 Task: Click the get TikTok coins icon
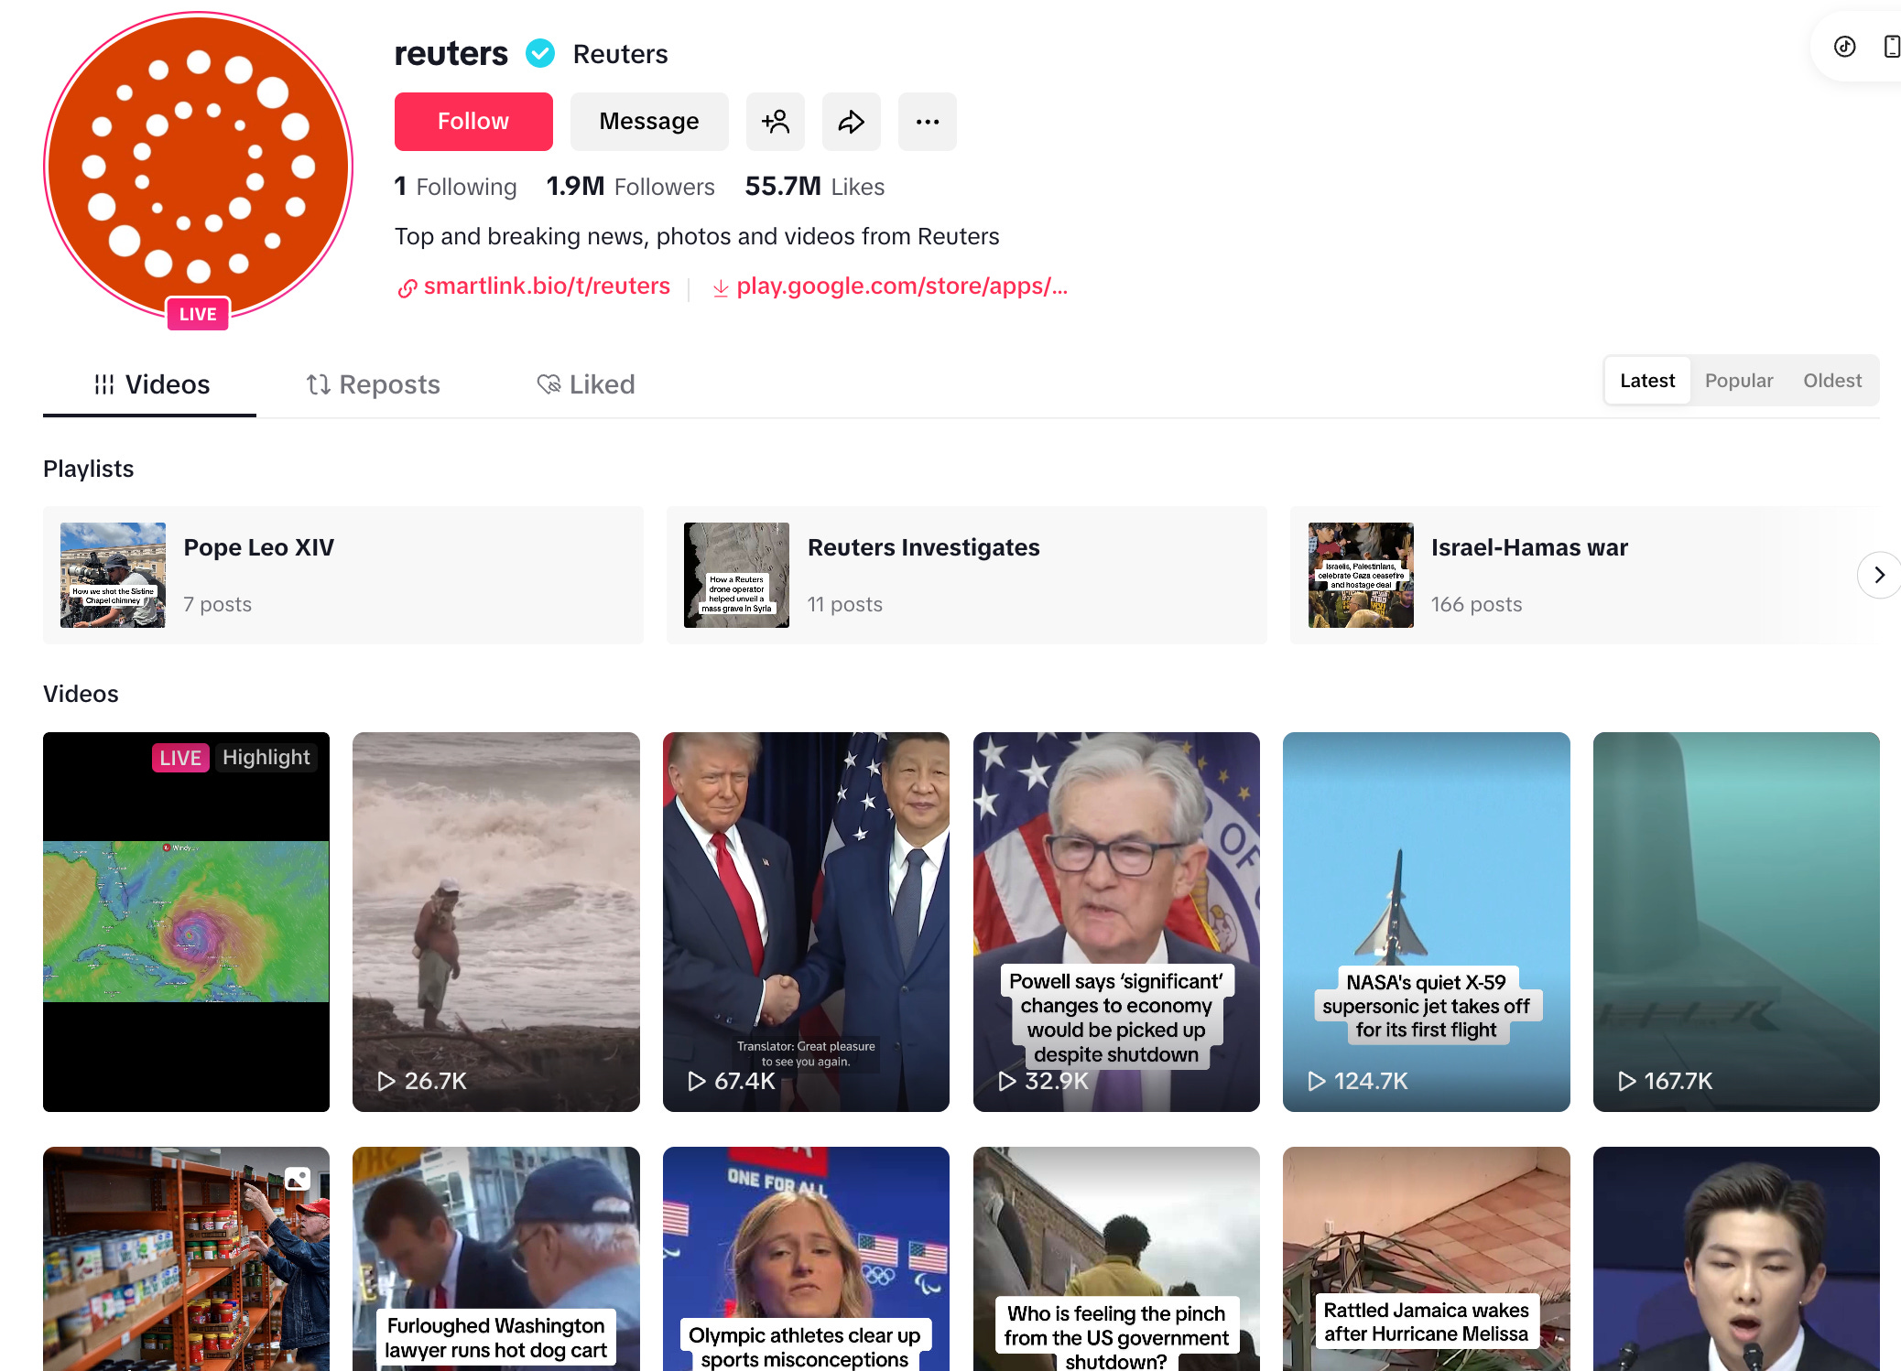pyautogui.click(x=1844, y=47)
